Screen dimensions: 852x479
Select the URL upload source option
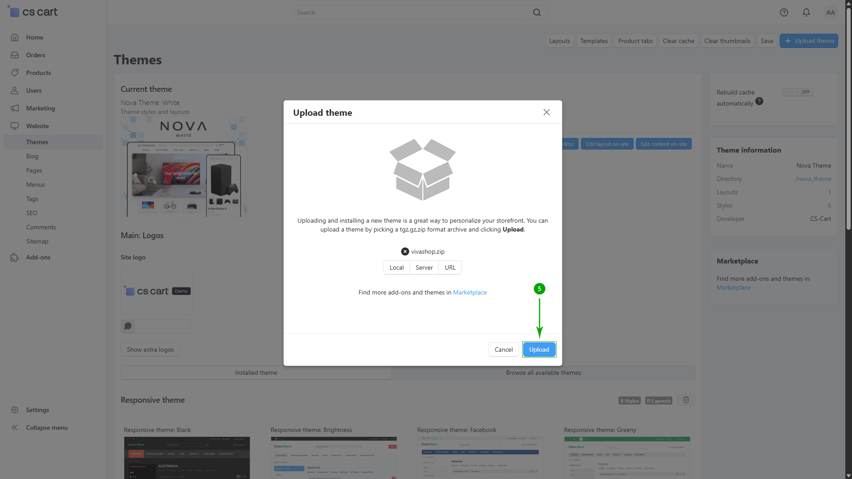pos(450,267)
